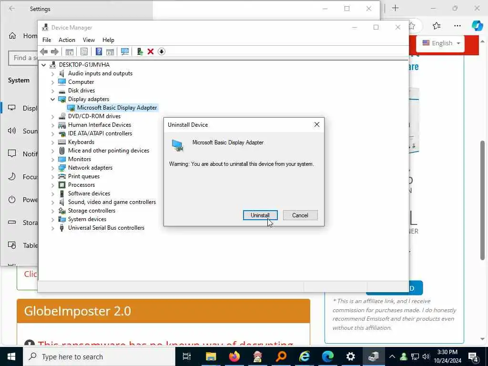Select the Computer category
This screenshot has height=366, width=488.
81,82
